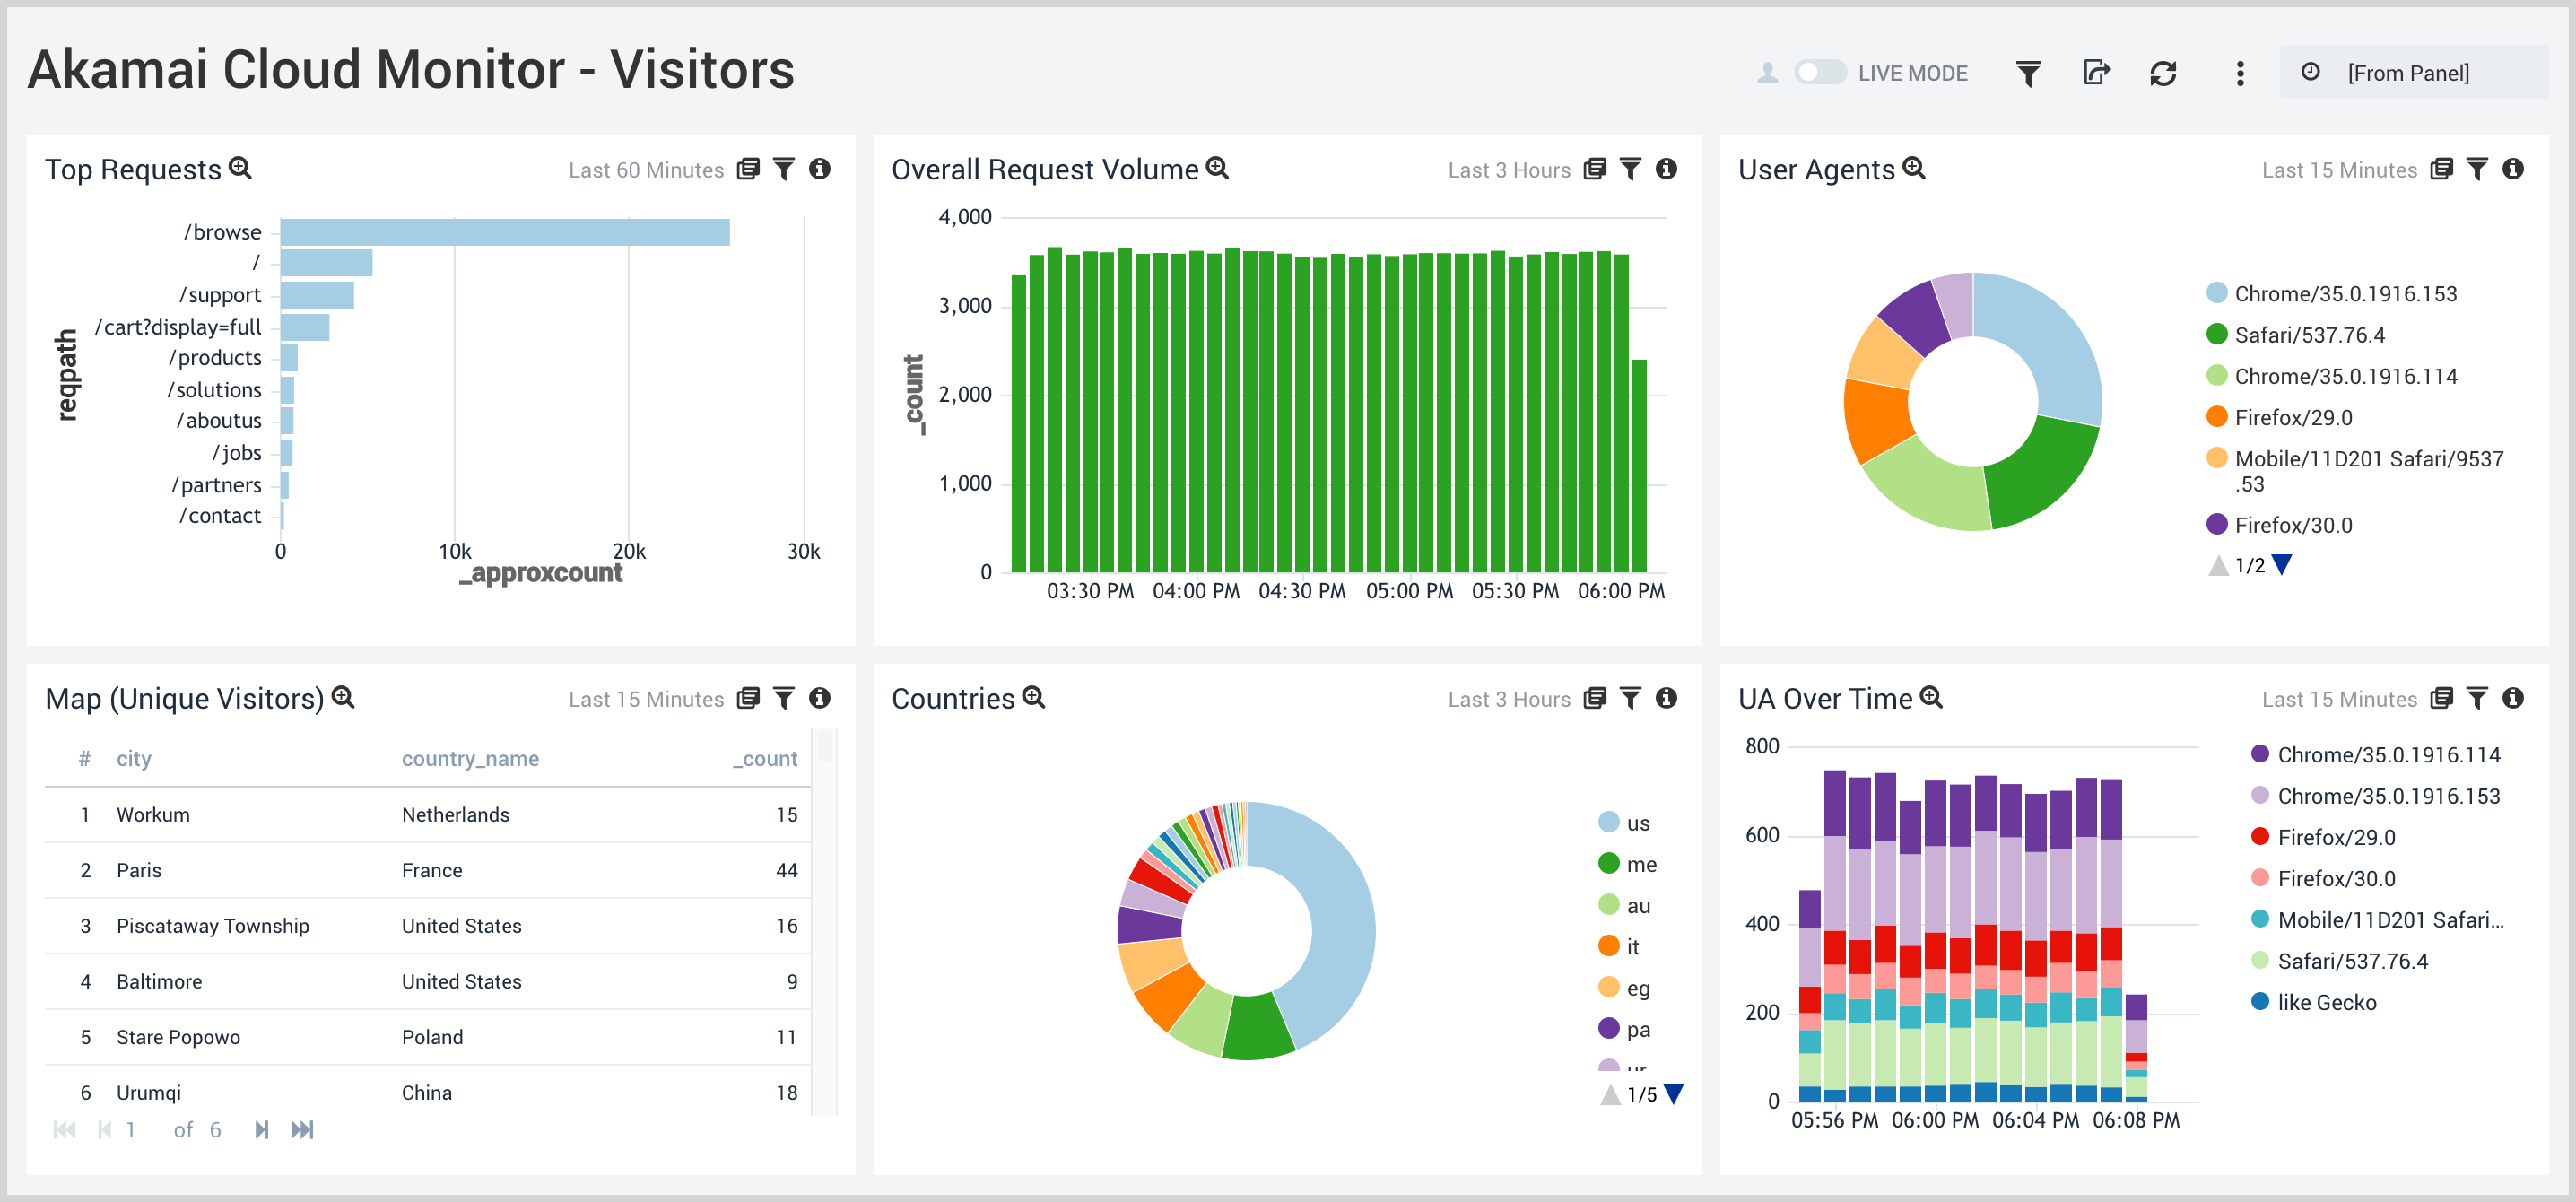Open the dashboard share/export option
Viewport: 2576px width, 1202px height.
pyautogui.click(x=2097, y=72)
